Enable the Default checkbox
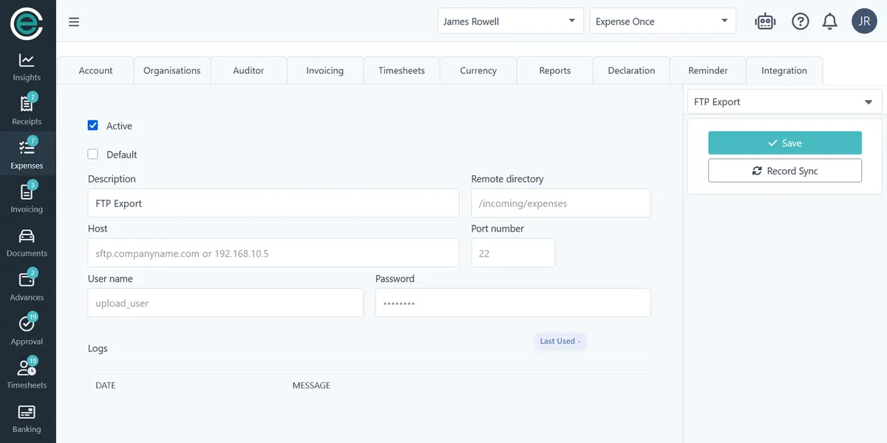Image resolution: width=887 pixels, height=443 pixels. tap(93, 155)
